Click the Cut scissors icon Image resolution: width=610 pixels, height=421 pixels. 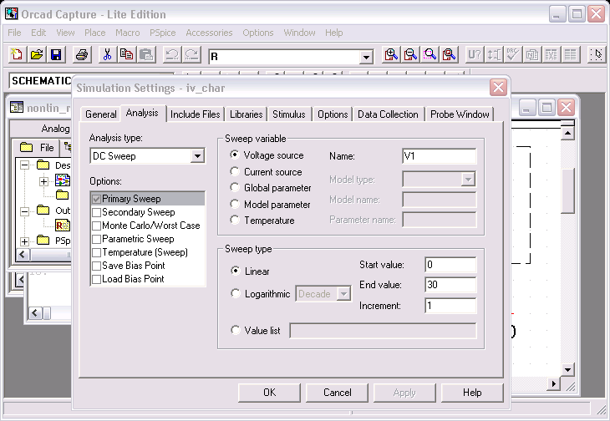pyautogui.click(x=107, y=54)
